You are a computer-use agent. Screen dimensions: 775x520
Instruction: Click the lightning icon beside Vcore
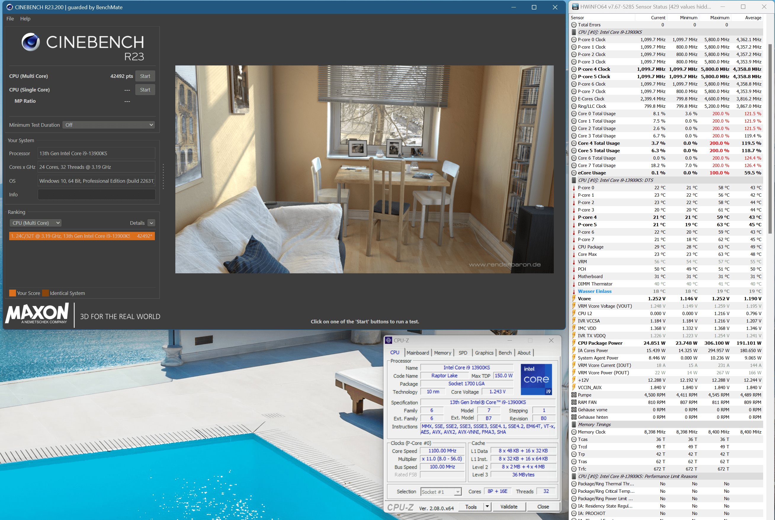pos(574,298)
